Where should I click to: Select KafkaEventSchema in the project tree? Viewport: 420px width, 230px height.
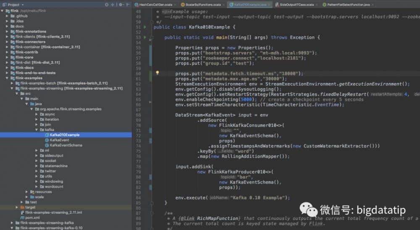66,145
